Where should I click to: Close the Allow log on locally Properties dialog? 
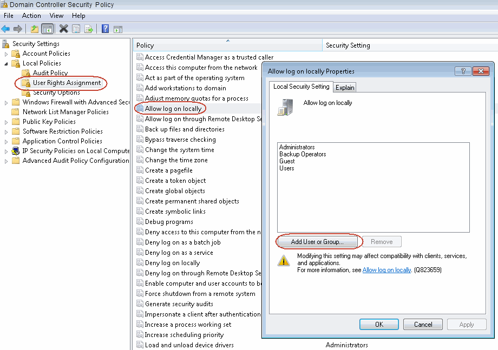click(x=481, y=71)
